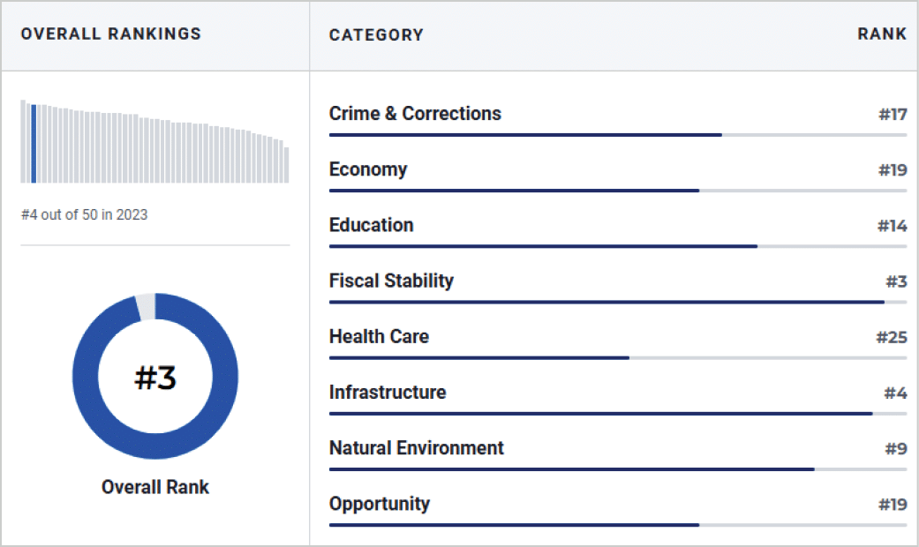
Task: Open the Fiscal Stability category
Action: point(391,281)
